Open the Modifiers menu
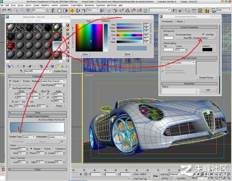This screenshot has height=181, width=232. point(45,5)
